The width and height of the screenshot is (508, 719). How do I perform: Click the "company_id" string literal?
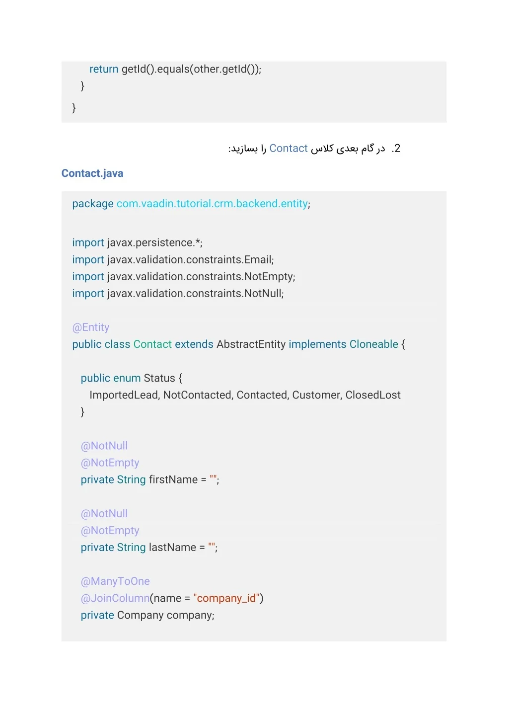(226, 598)
